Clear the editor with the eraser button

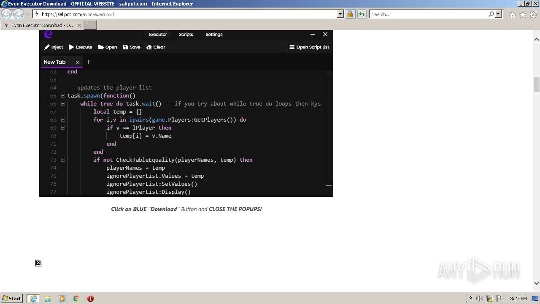[156, 47]
